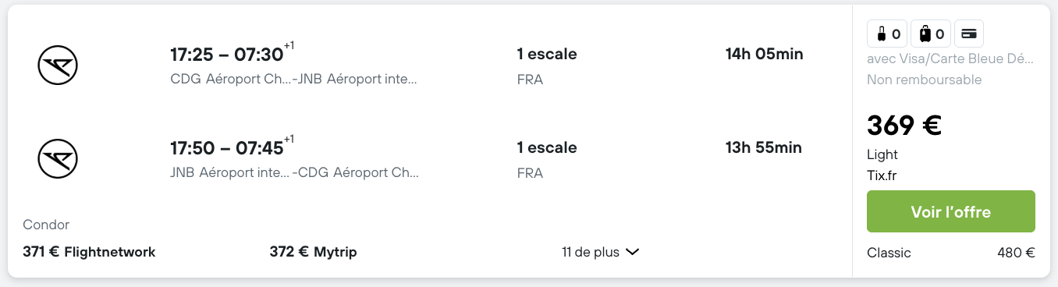Expand the 11 de plus chevron
1058x287 pixels.
[633, 252]
